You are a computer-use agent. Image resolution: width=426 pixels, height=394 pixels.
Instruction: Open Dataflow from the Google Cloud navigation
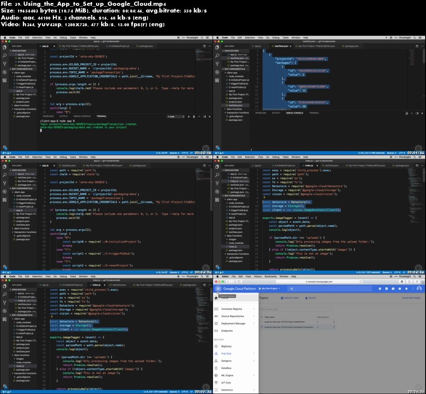click(226, 368)
